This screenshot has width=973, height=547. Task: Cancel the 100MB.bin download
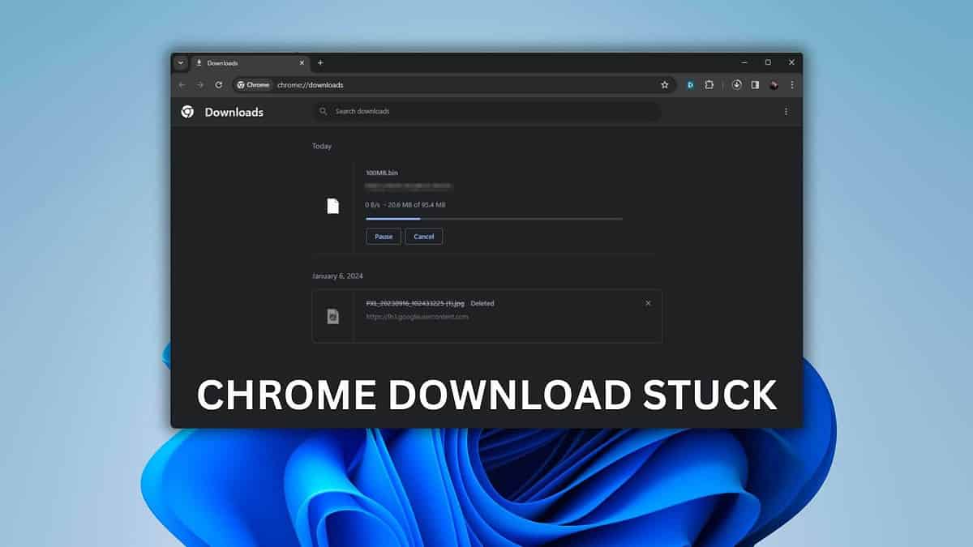[x=423, y=236]
